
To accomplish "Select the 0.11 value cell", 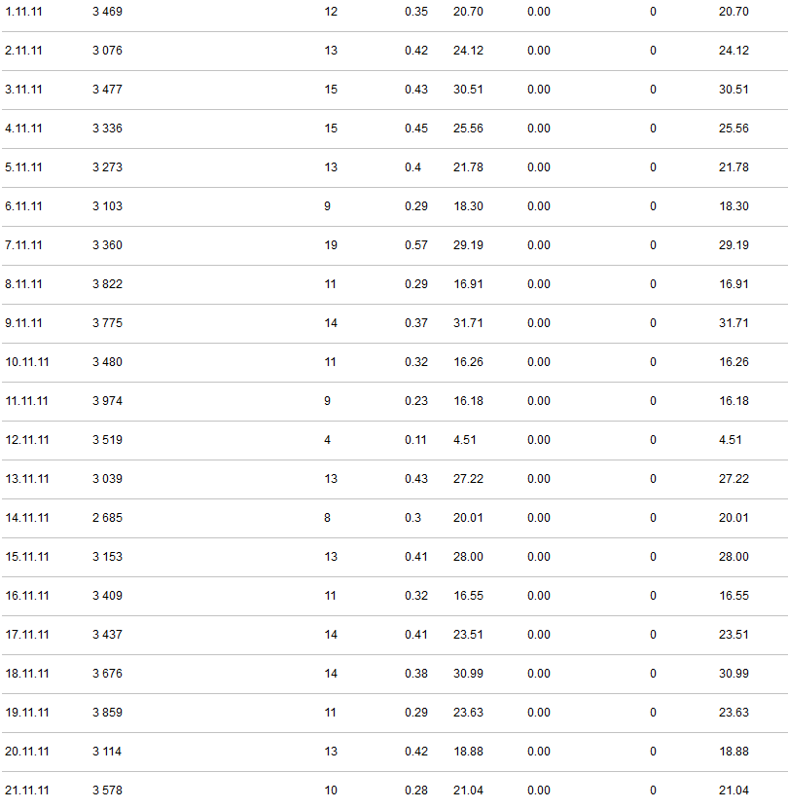I will coord(415,440).
